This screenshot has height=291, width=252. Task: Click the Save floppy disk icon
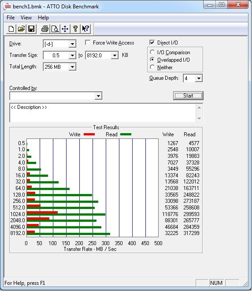[x=31, y=29]
